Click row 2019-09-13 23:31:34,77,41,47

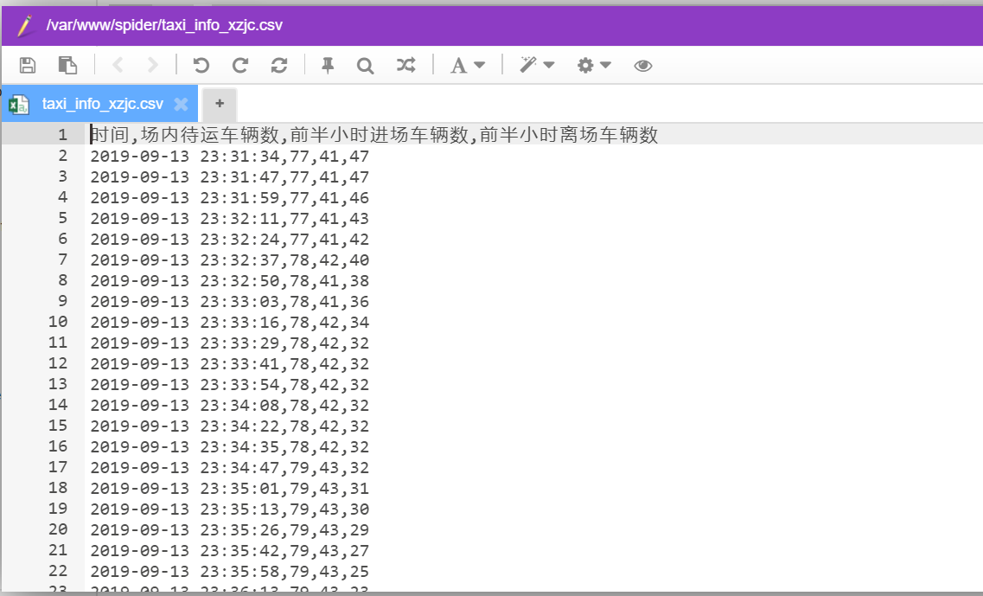coord(229,156)
